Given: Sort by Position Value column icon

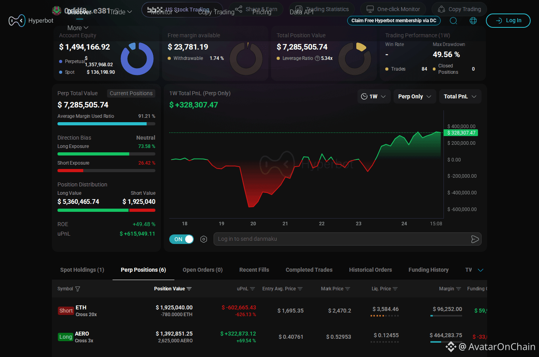Looking at the screenshot, I should coord(189,289).
